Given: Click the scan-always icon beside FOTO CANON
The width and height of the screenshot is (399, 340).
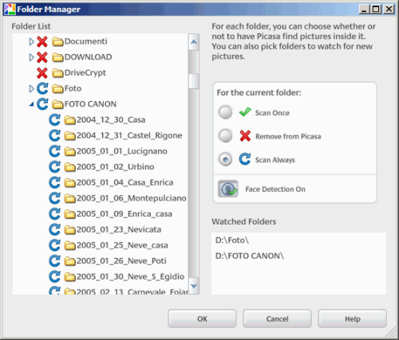Looking at the screenshot, I should point(42,104).
